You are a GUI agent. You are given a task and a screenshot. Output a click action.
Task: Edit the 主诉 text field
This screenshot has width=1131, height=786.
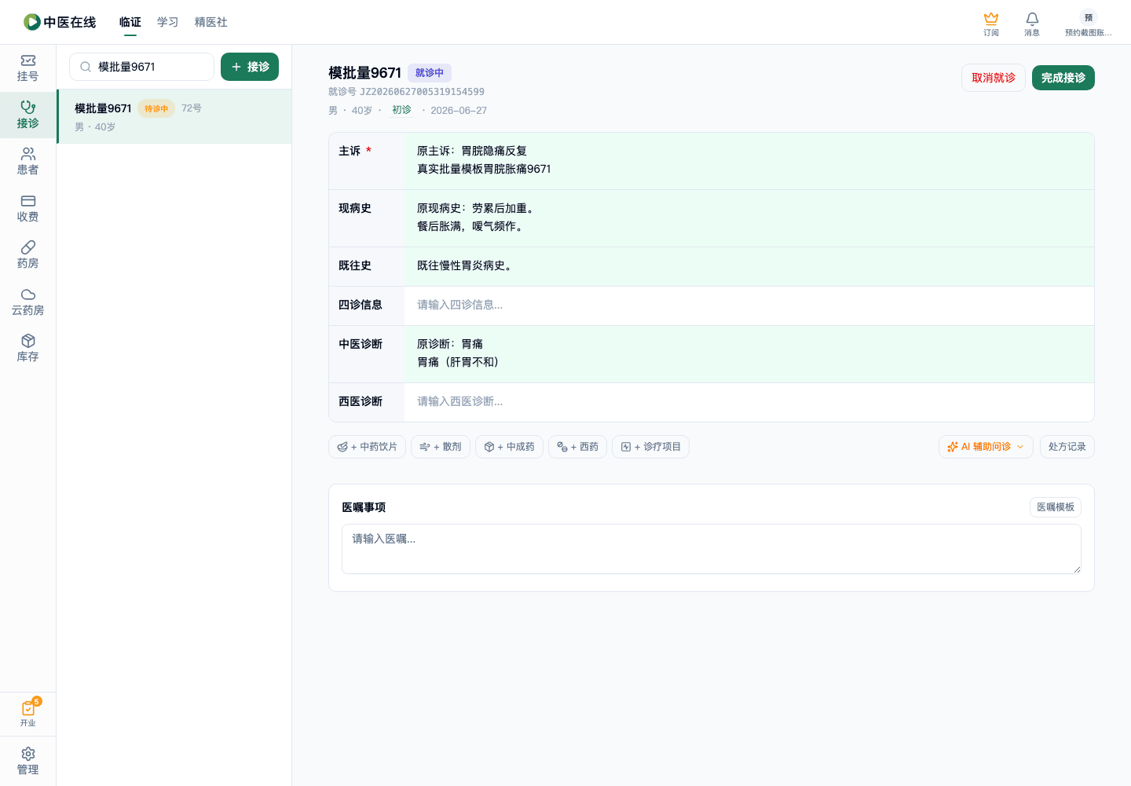[749, 160]
